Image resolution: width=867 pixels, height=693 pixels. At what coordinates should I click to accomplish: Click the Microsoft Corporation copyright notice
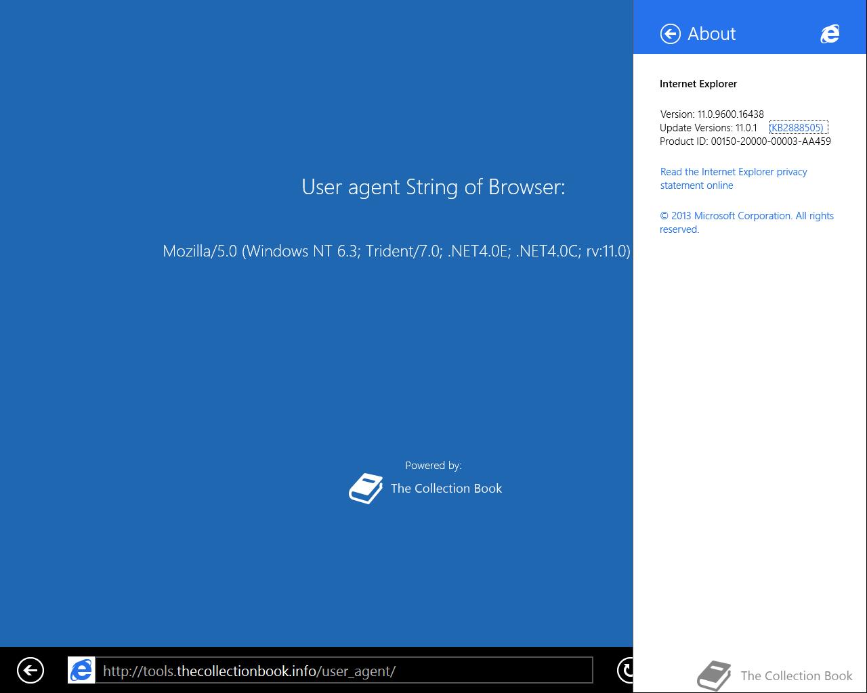click(x=746, y=223)
